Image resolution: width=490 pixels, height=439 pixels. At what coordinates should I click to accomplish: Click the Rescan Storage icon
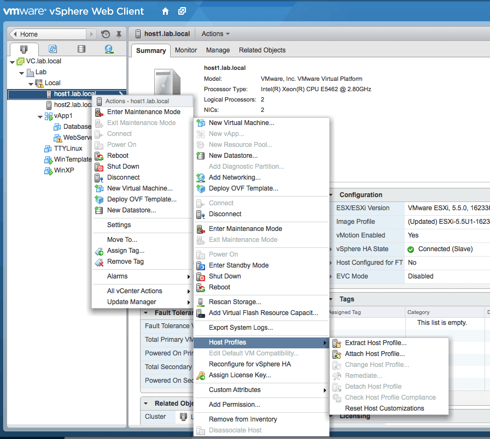point(201,302)
